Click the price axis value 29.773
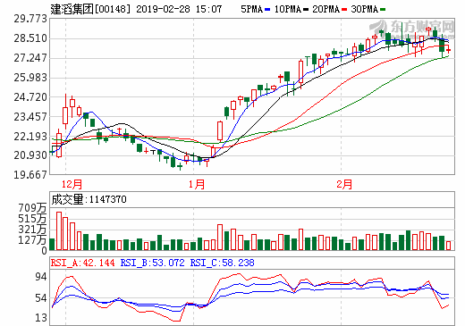The height and width of the screenshot is (326, 465). [x=30, y=19]
